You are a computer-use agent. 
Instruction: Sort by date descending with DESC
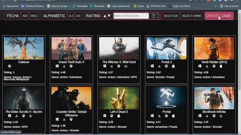coord(34,16)
